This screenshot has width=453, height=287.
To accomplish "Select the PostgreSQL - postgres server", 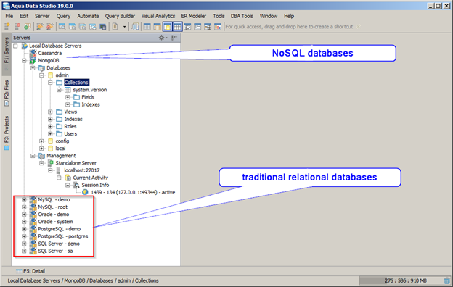I will click(62, 236).
